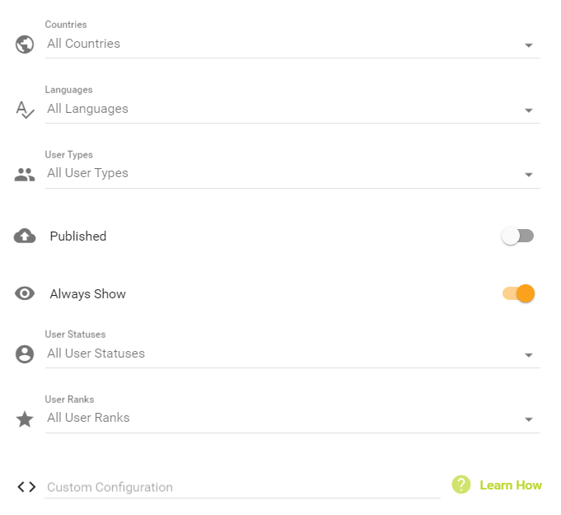This screenshot has width=561, height=515.
Task: Click the cloud upload icon beside Published
Action: pos(25,236)
